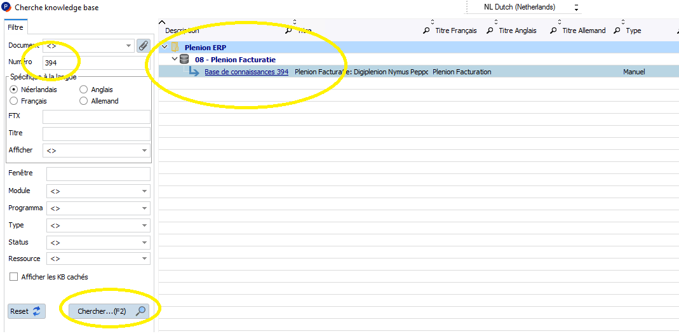Select the Anglais language radio button
Image resolution: width=679 pixels, height=336 pixels.
84,90
